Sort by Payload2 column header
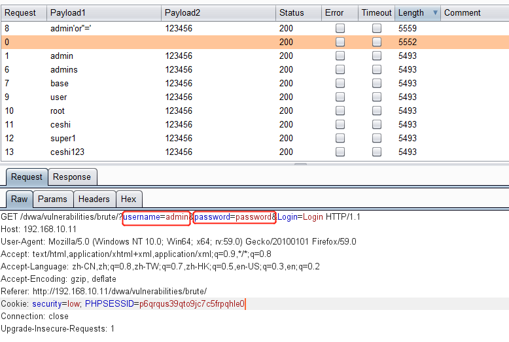509x342 pixels. click(x=219, y=13)
